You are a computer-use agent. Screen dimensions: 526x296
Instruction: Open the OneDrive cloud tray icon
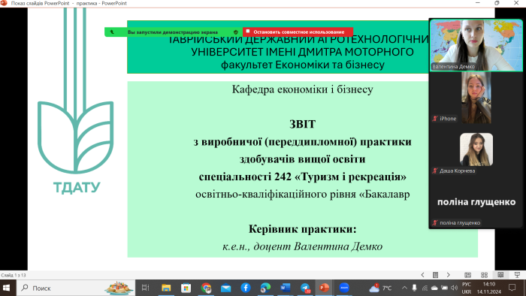[434, 288]
